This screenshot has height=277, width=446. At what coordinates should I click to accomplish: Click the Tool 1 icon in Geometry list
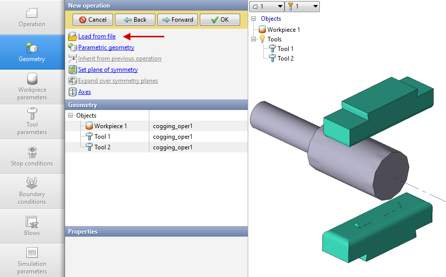click(x=89, y=137)
